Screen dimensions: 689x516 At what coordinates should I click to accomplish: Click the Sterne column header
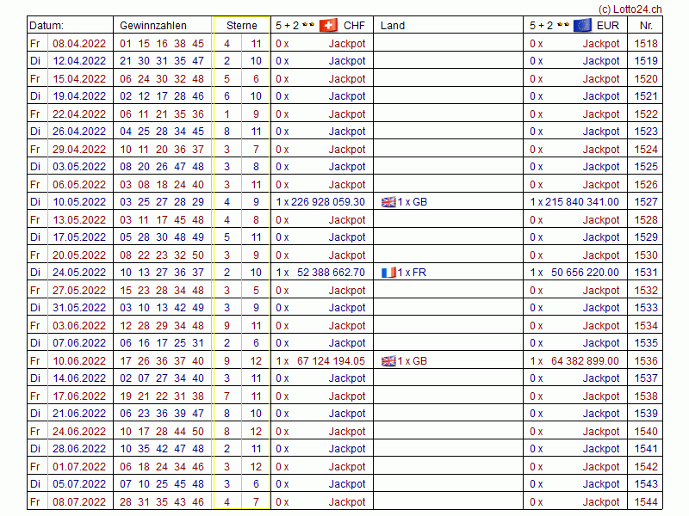[x=242, y=26]
